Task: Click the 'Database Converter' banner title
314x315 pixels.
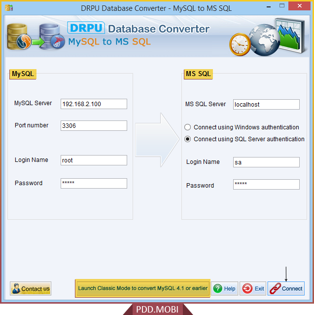Action: (x=159, y=29)
